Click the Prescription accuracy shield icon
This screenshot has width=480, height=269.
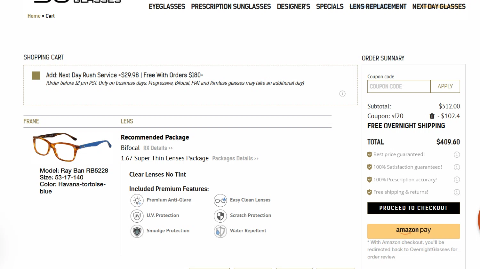click(370, 179)
